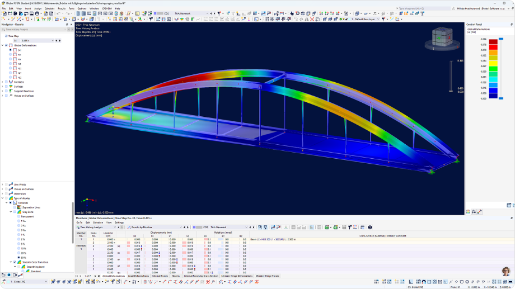Click the bottom slider handle on color scale

[501, 98]
